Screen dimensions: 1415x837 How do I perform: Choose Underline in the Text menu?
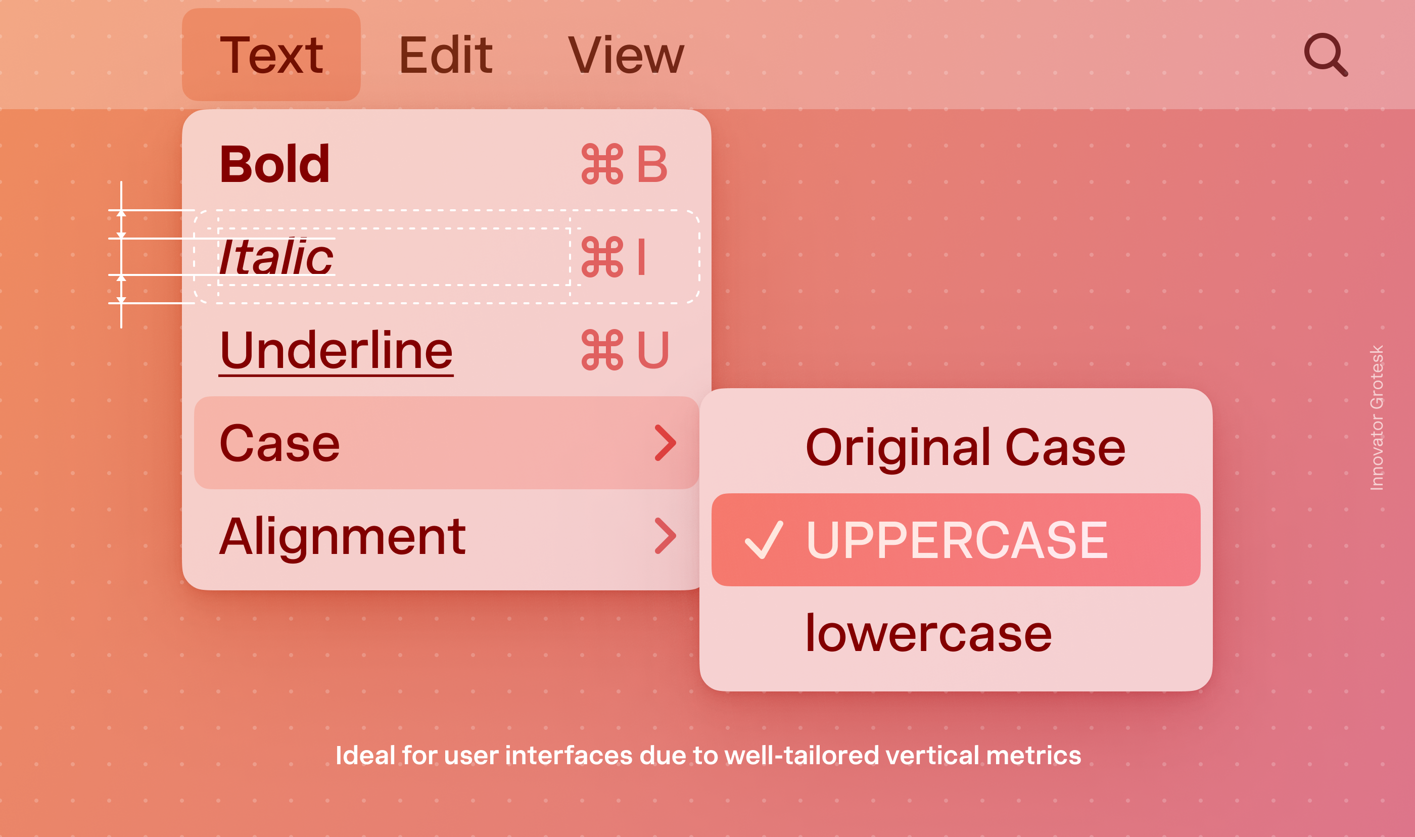tap(336, 350)
